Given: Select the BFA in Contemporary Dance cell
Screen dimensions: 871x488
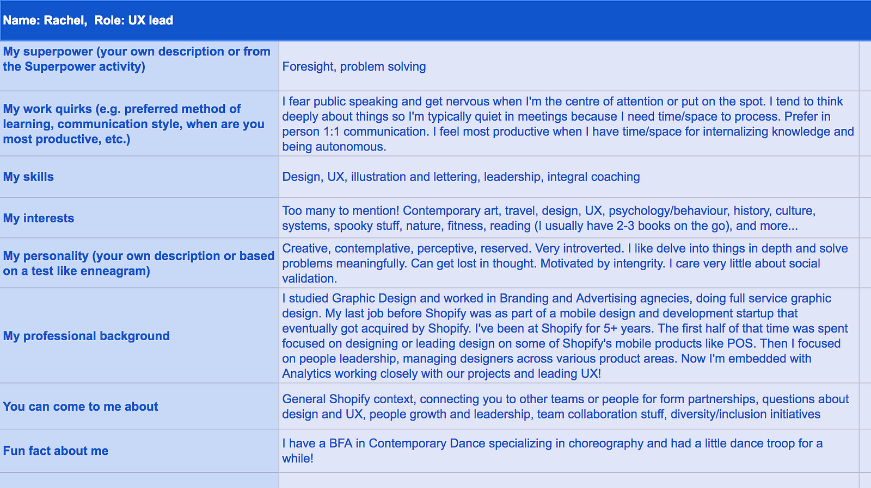Looking at the screenshot, I should pos(569,451).
